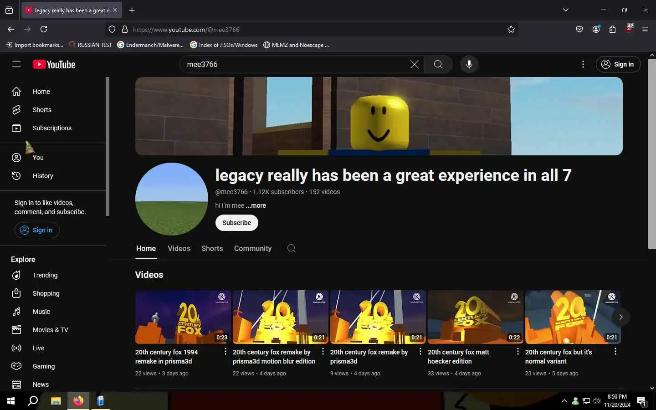Reload the page in the browser
The width and height of the screenshot is (656, 410).
pyautogui.click(x=44, y=29)
